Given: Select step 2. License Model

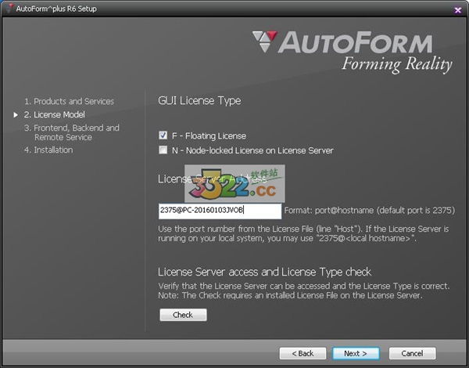Looking at the screenshot, I should [55, 114].
